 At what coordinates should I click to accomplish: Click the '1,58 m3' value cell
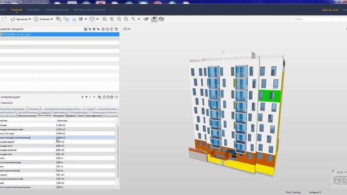60,183
